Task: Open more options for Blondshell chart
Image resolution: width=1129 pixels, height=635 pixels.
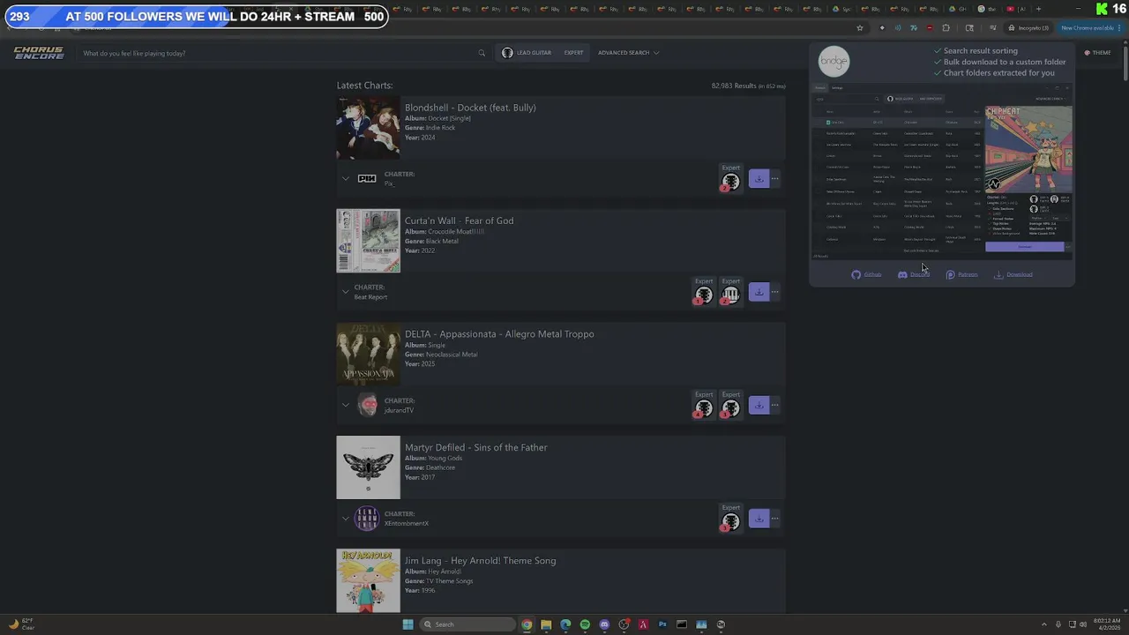Action: pos(775,179)
